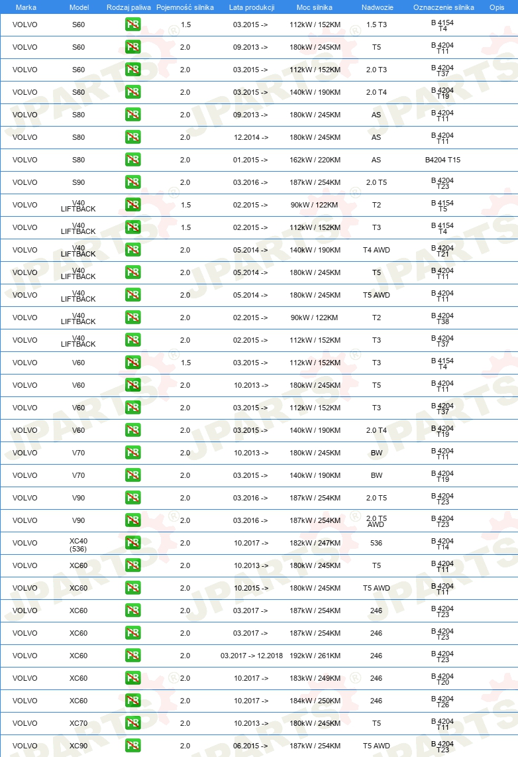The width and height of the screenshot is (518, 757).
Task: Click the fuel icon for V40 Liftback 1.5 T2
Action: coord(132,205)
